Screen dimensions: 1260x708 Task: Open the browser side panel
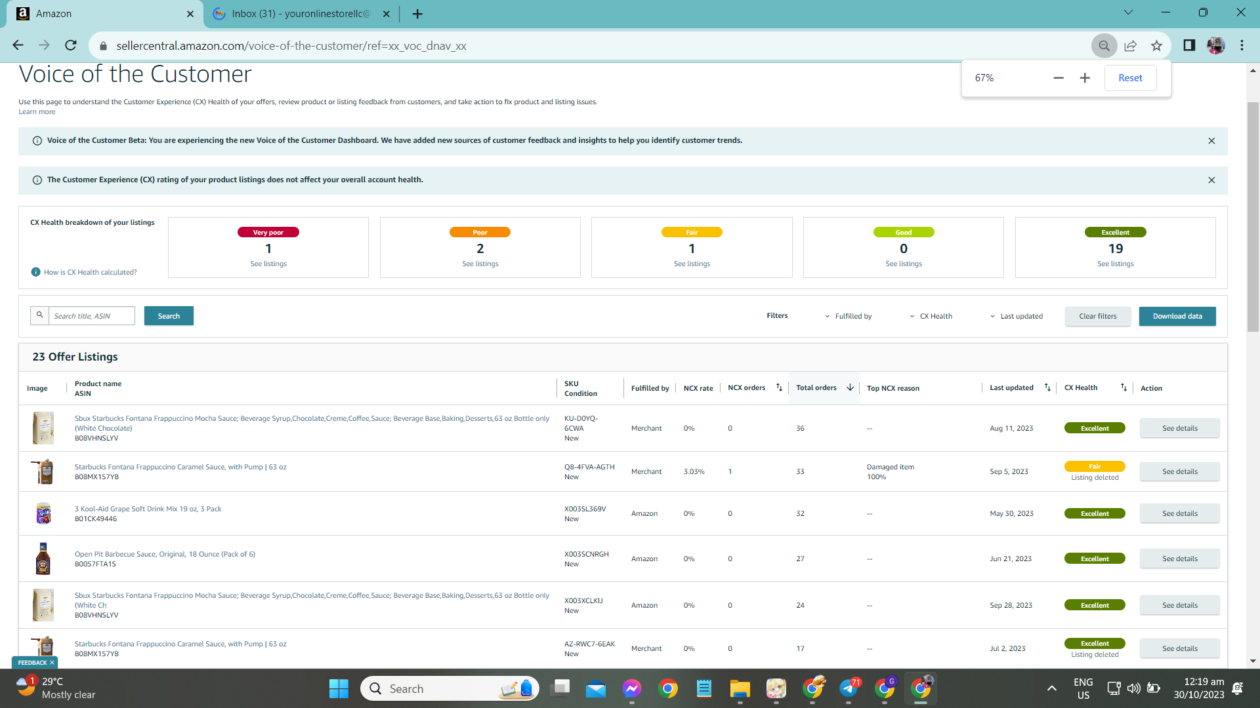(1189, 45)
